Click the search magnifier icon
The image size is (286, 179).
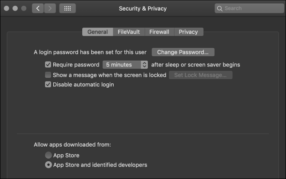(220, 8)
